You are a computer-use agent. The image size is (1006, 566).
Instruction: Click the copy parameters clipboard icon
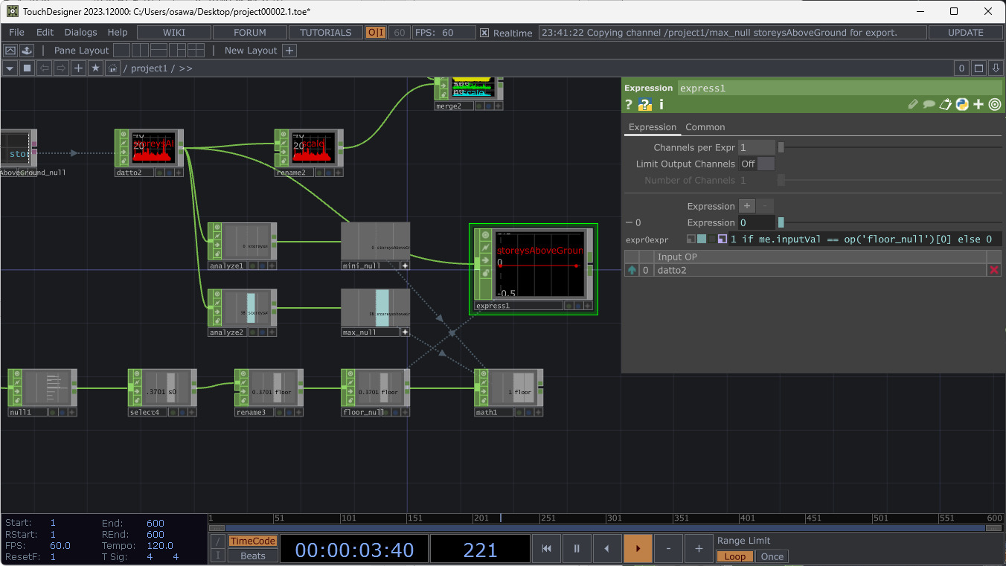pyautogui.click(x=946, y=105)
